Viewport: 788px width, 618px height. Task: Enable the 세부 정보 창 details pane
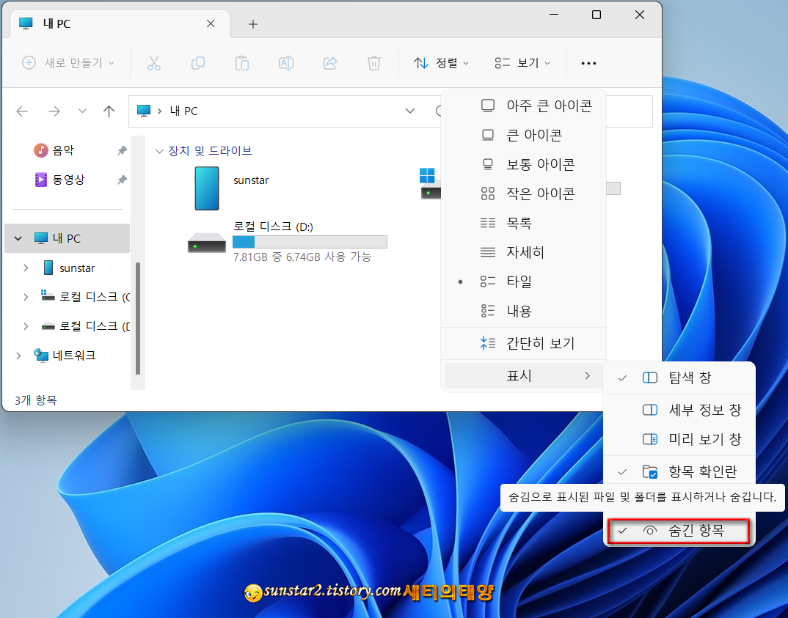tap(679, 410)
